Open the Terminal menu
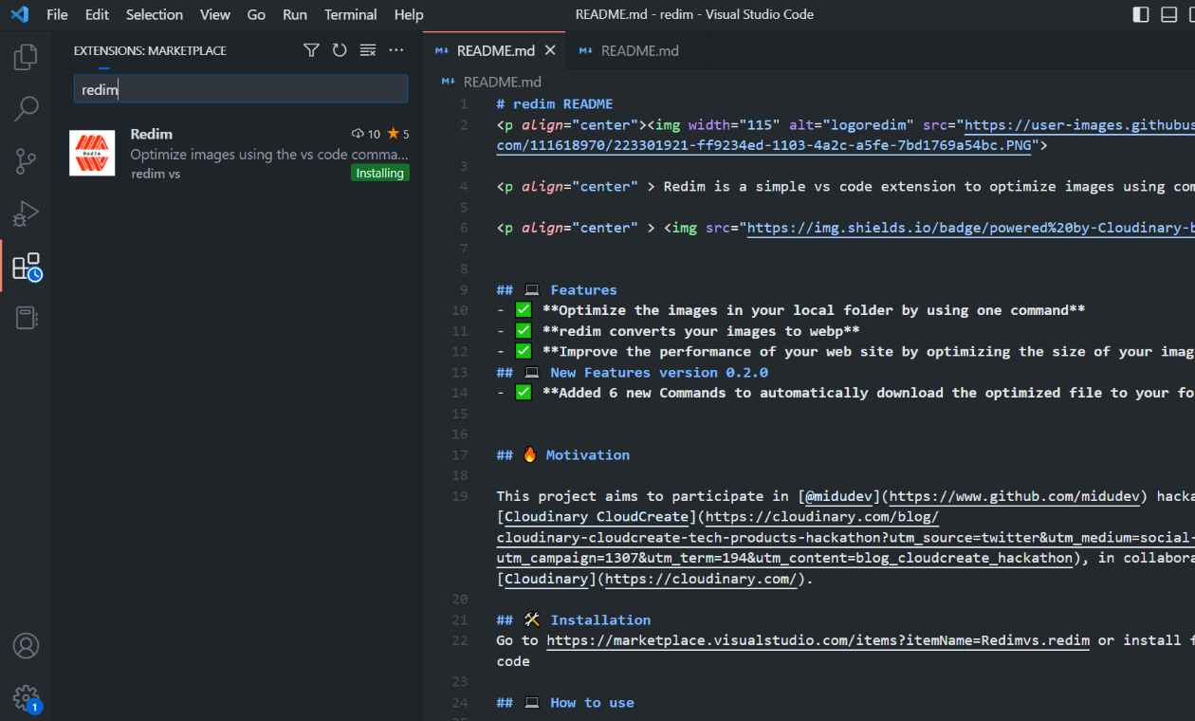 [351, 14]
